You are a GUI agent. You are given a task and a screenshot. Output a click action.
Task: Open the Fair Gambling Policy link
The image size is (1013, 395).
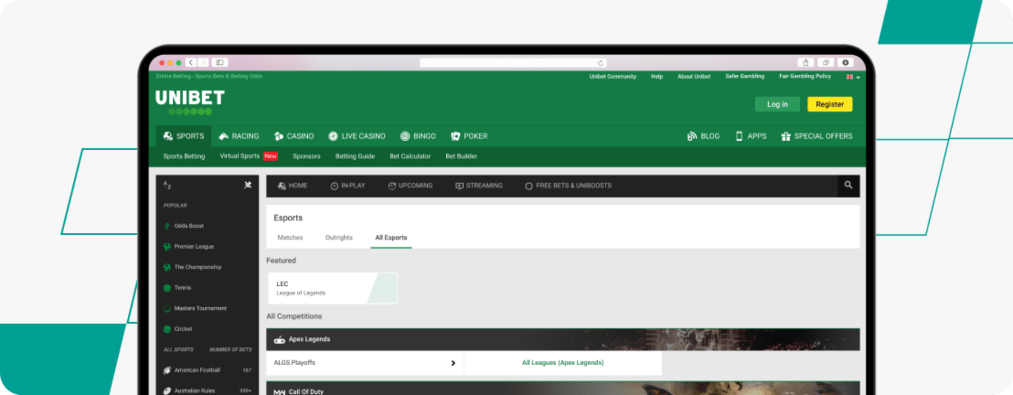tap(805, 77)
